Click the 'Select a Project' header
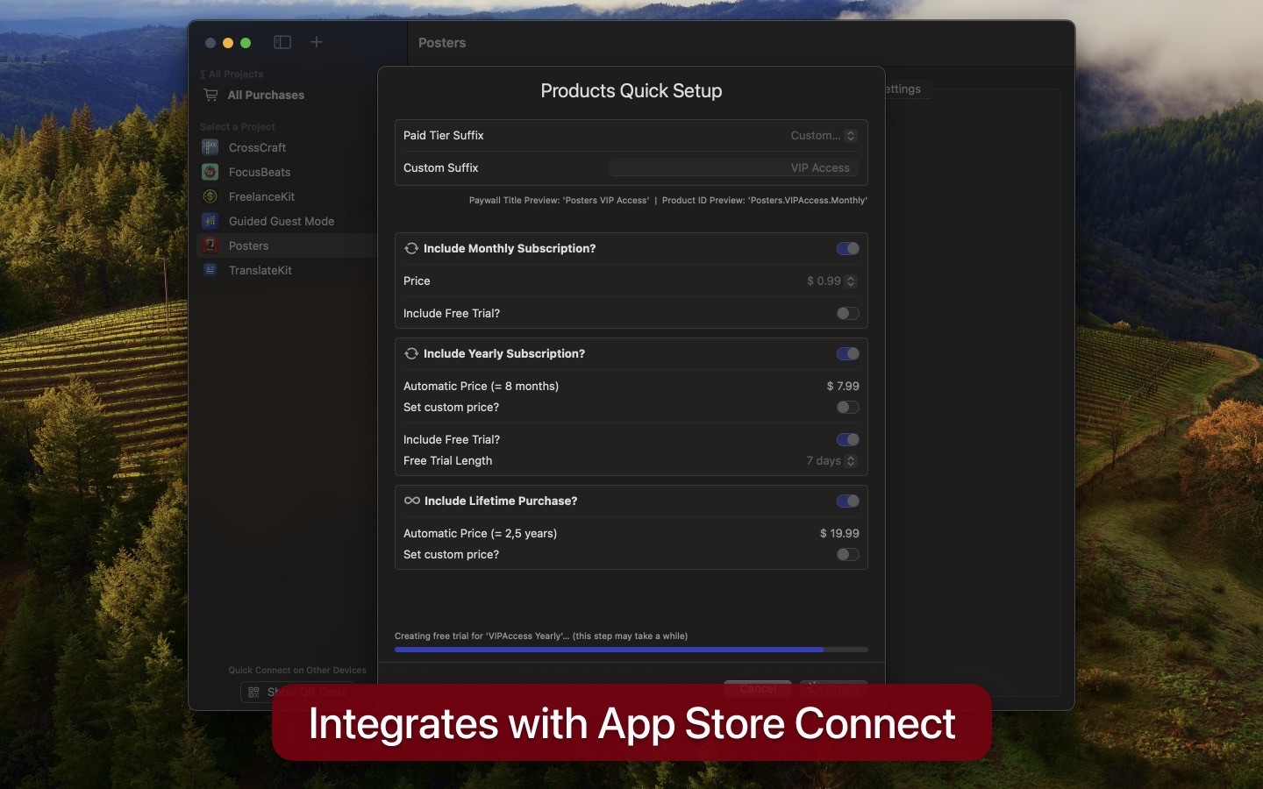Screen dimensions: 1263x789 click(238, 126)
